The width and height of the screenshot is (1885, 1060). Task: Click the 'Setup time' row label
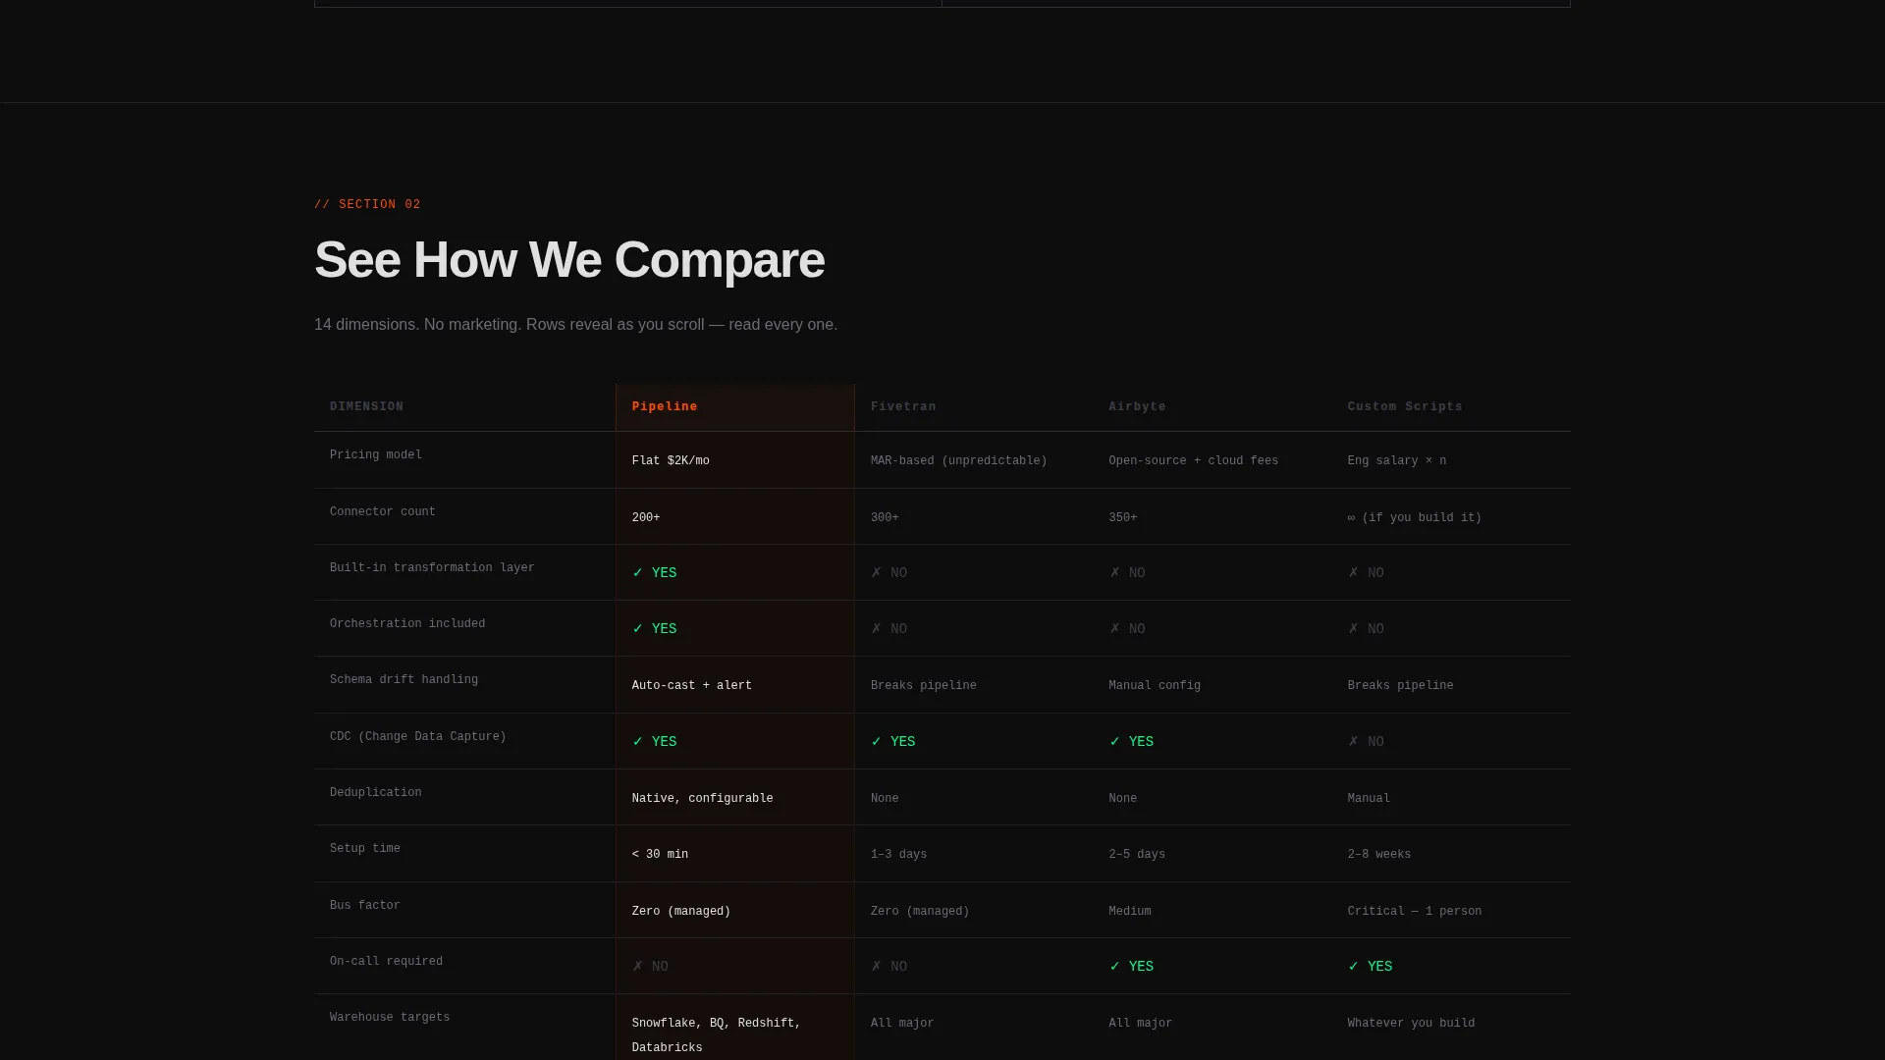pos(365,848)
